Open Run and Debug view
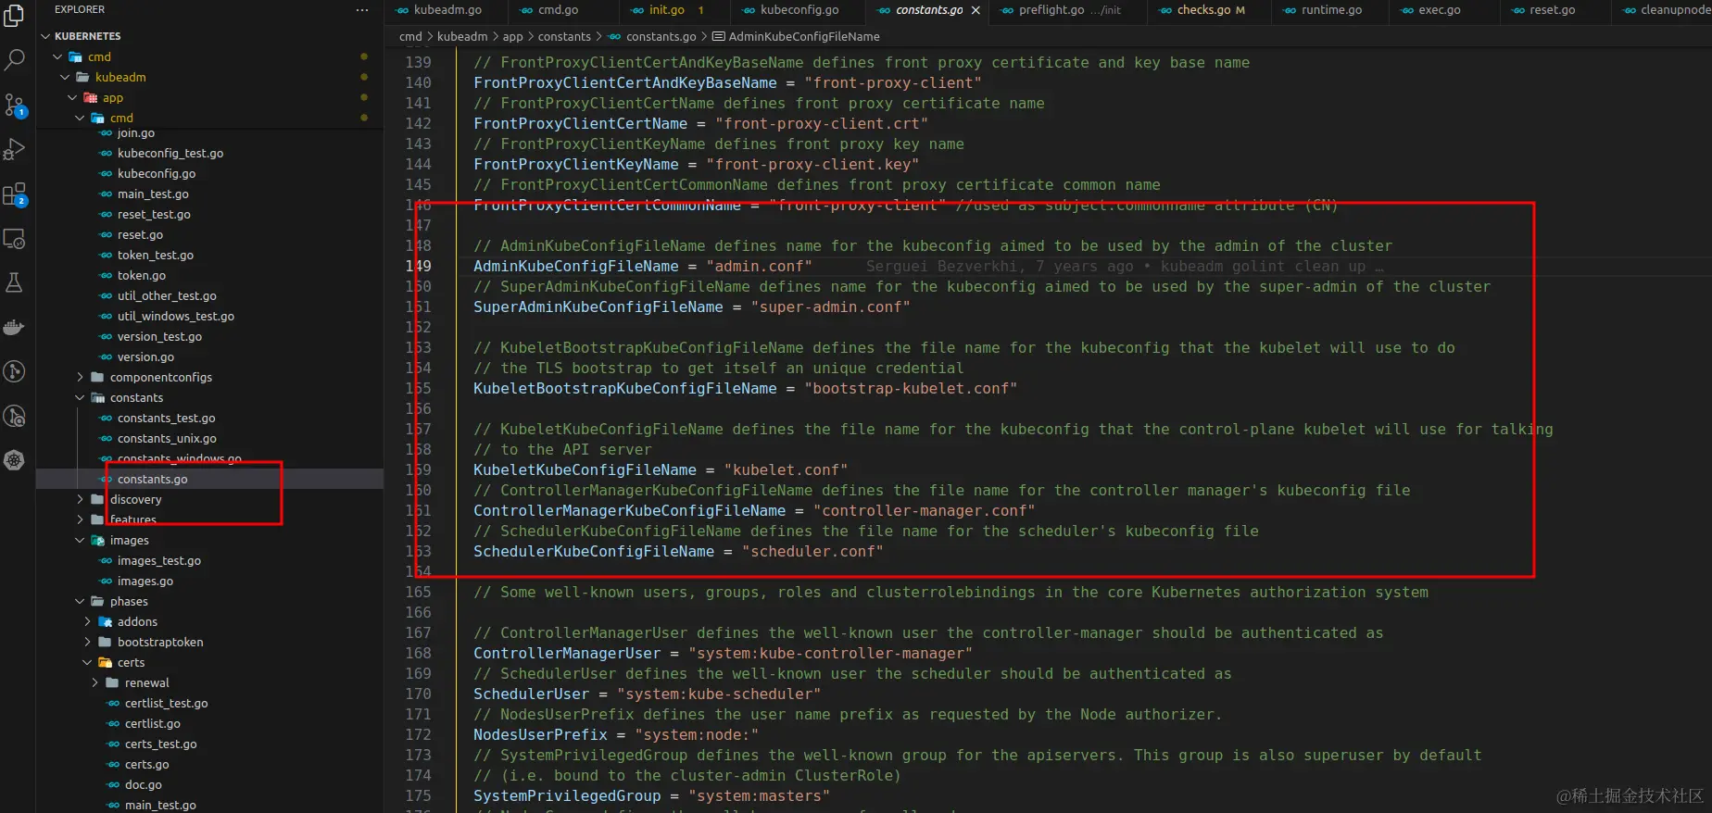The width and height of the screenshot is (1712, 813). point(15,149)
